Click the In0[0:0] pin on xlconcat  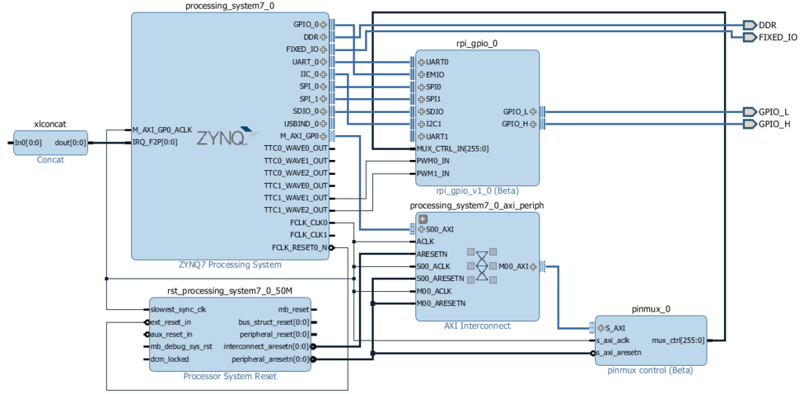tap(28, 142)
